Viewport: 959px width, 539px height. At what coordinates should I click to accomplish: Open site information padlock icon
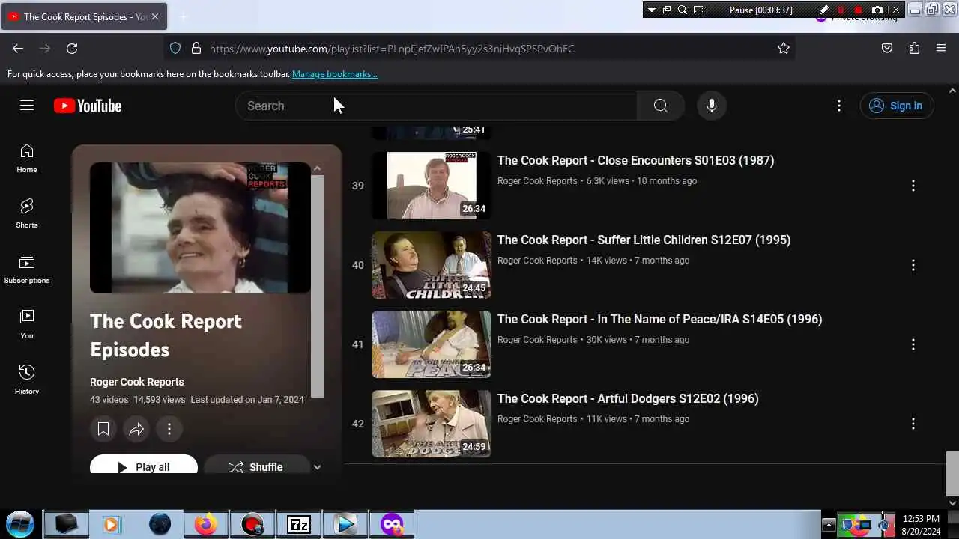(196, 49)
